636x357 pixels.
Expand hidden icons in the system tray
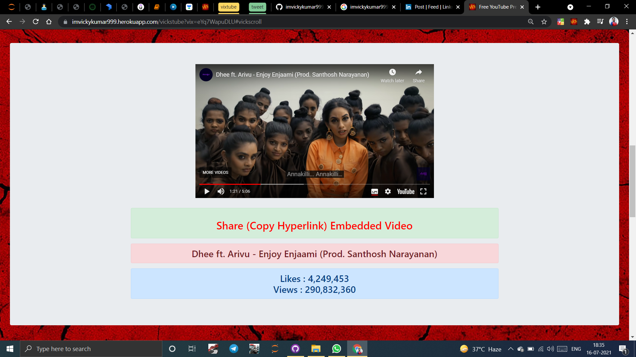click(510, 349)
